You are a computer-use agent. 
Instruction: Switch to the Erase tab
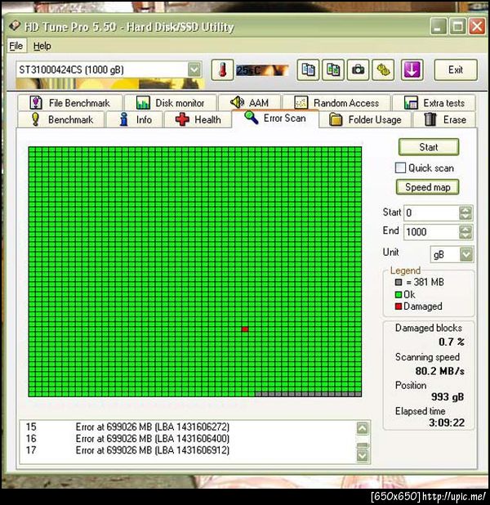point(444,119)
